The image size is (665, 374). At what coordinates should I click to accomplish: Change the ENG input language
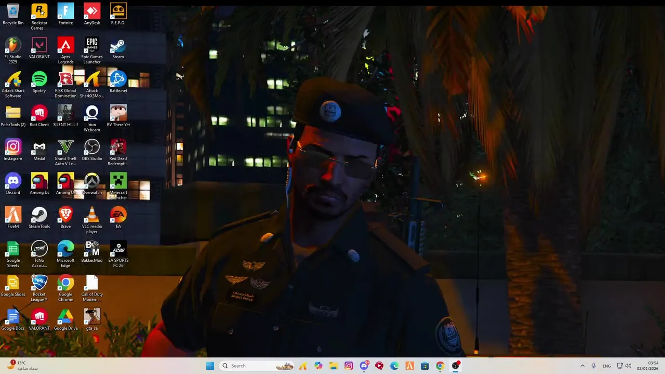pos(607,366)
